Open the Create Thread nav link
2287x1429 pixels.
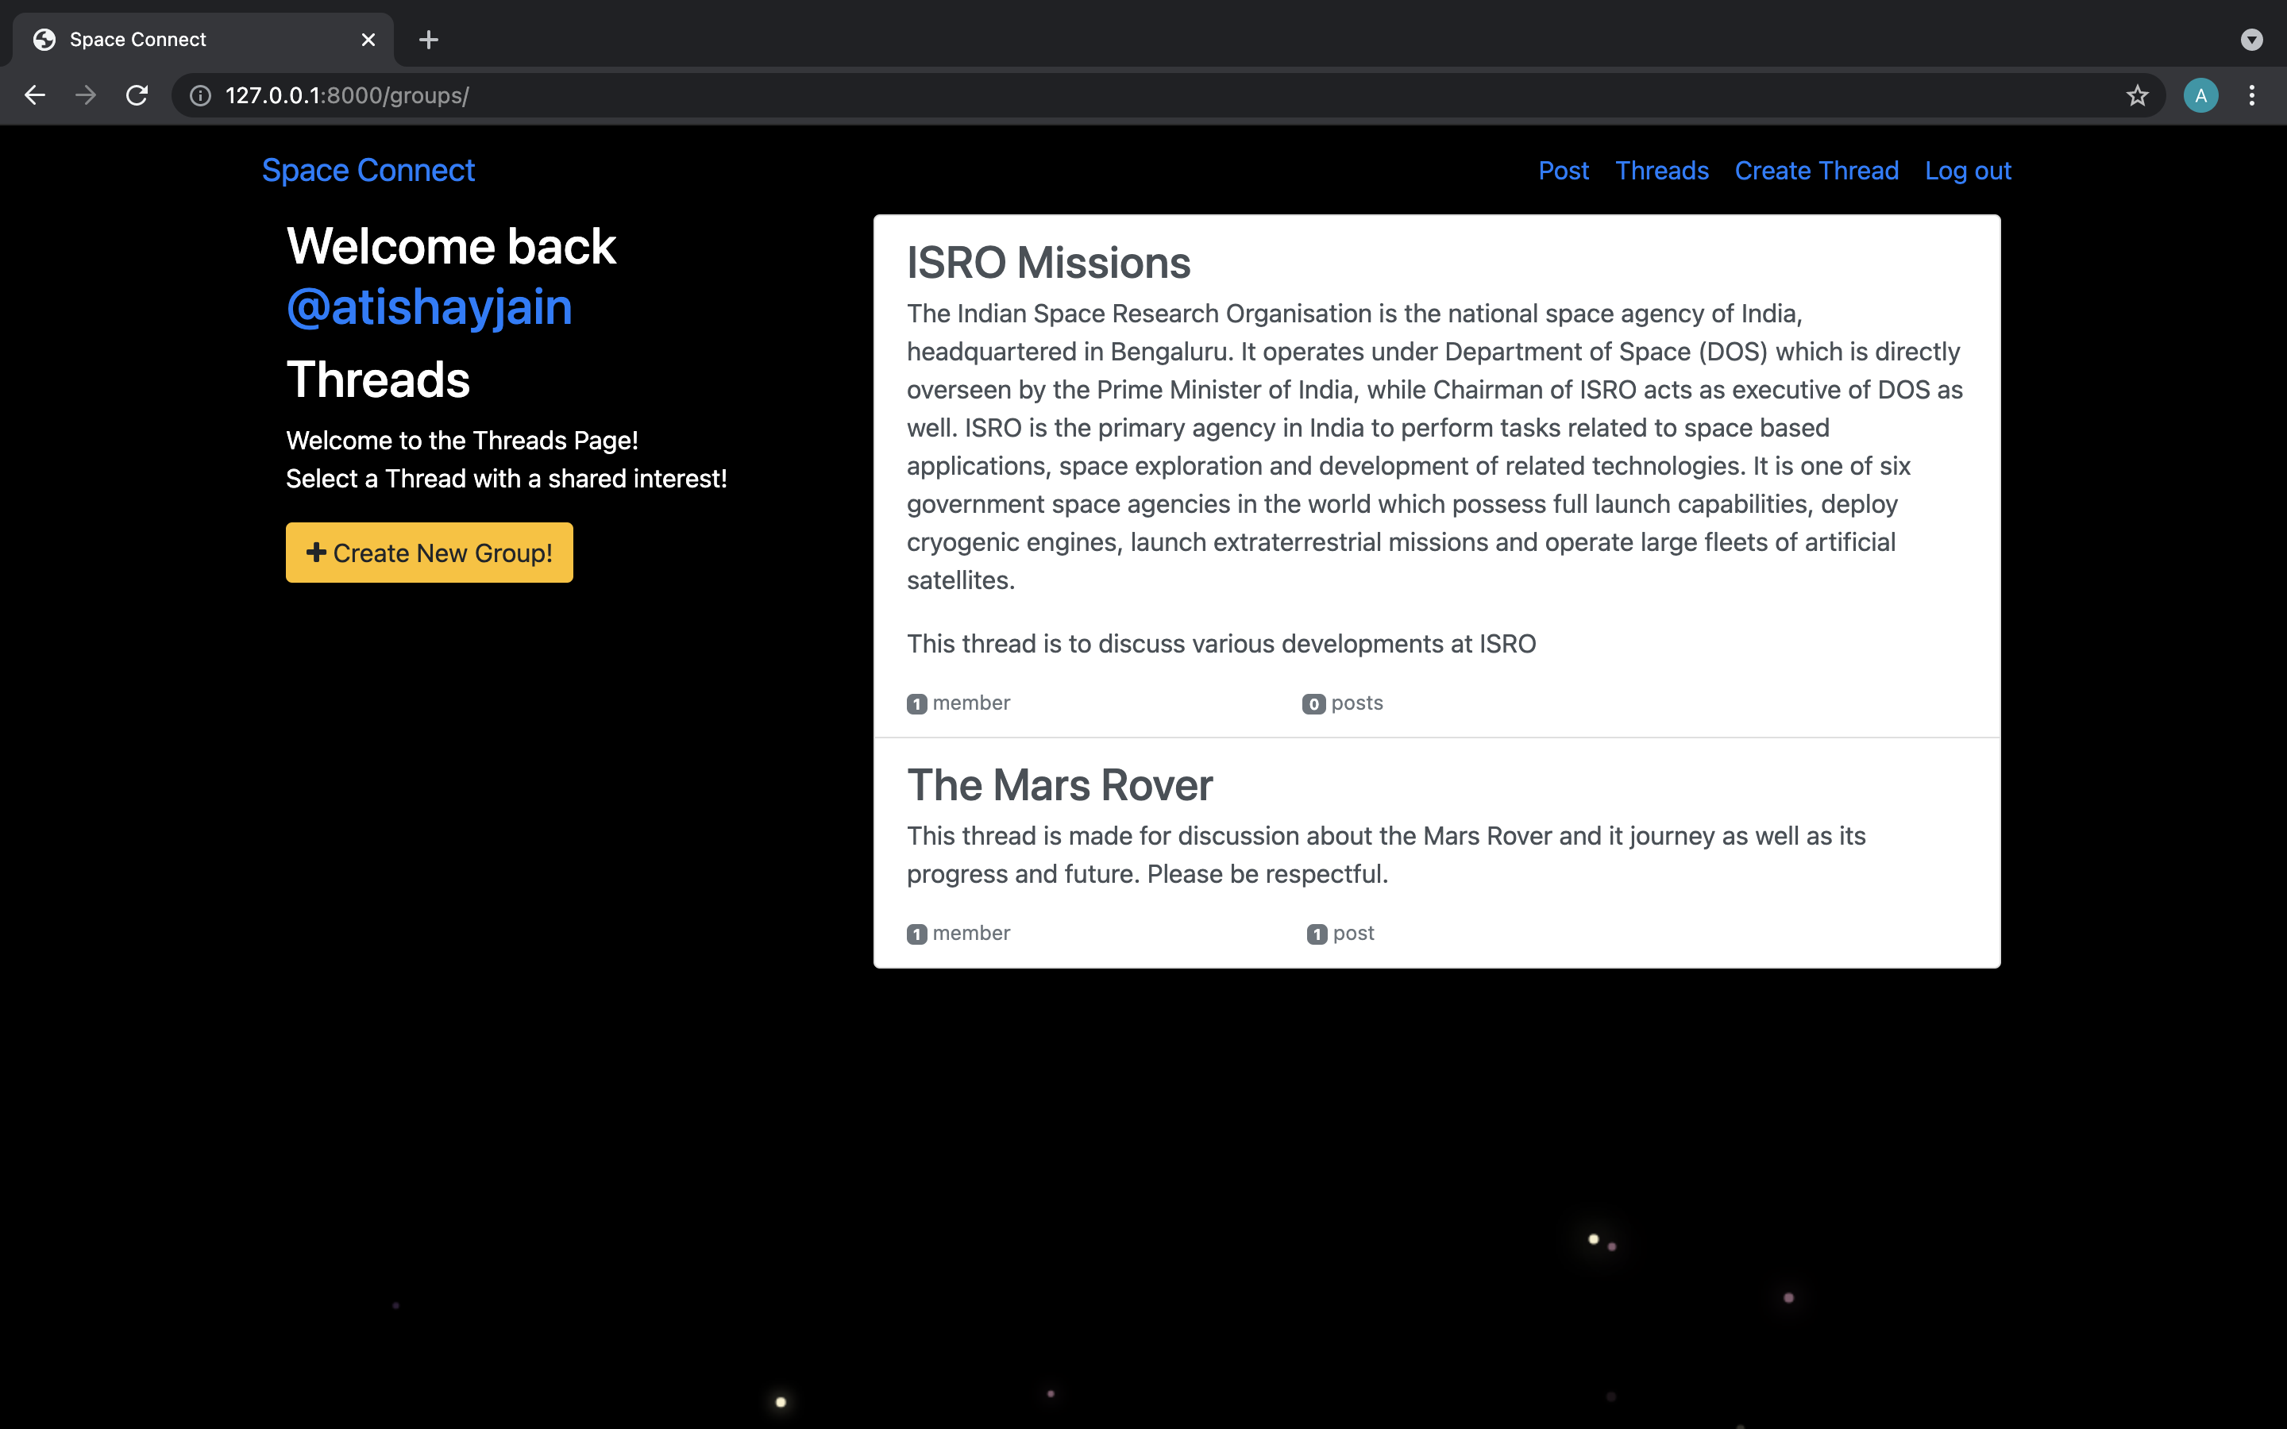[x=1816, y=171]
